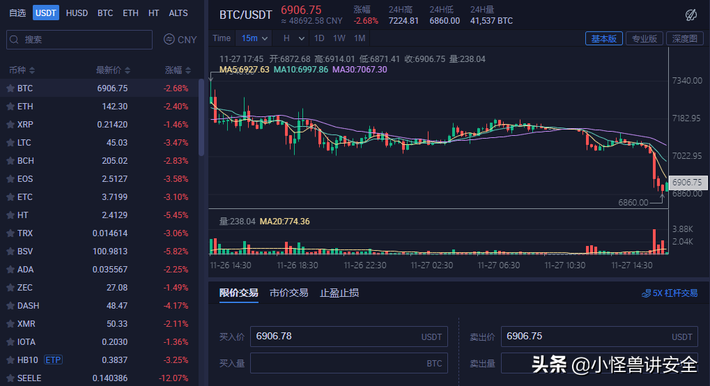Open the 深度图 depth chart
The width and height of the screenshot is (710, 386).
[685, 39]
